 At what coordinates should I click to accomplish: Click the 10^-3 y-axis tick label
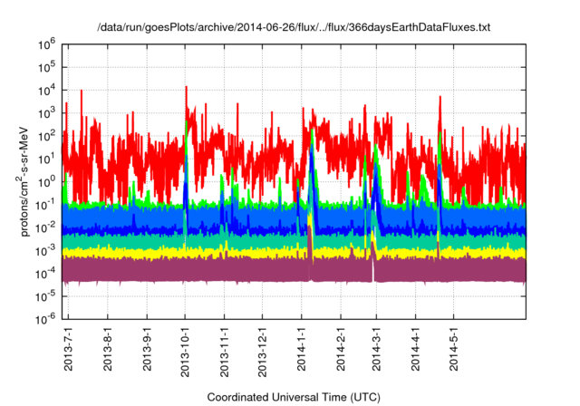point(46,251)
